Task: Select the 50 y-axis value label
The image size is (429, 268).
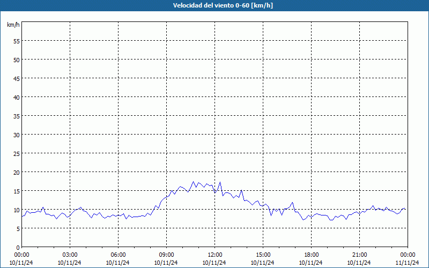Action: pos(16,59)
